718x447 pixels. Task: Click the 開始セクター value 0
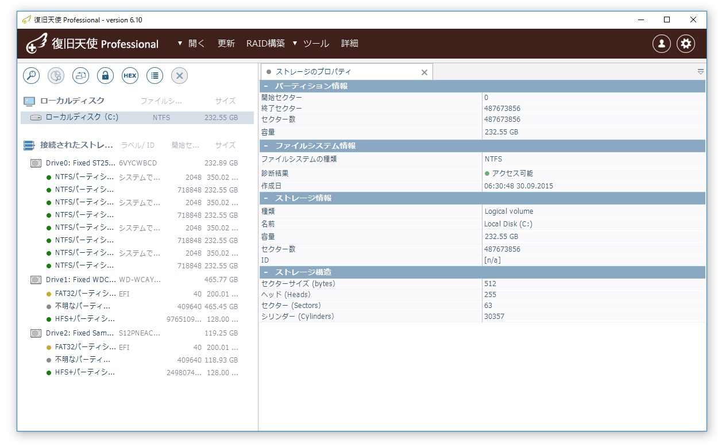(x=487, y=98)
